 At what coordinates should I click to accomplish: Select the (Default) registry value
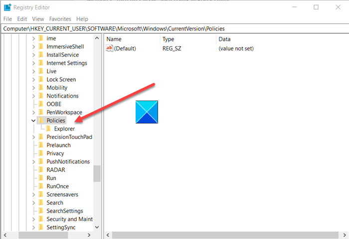click(x=125, y=48)
